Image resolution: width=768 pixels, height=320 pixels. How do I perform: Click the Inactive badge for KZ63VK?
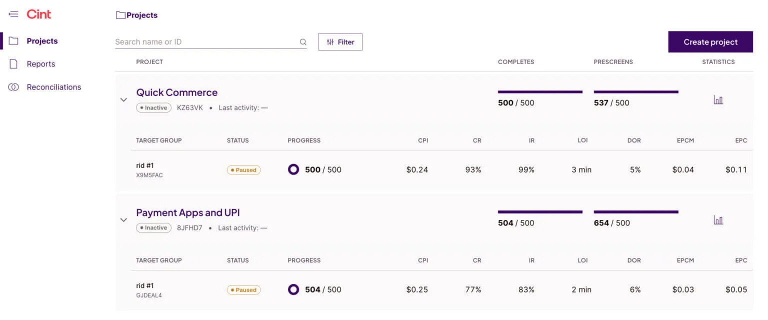[153, 107]
